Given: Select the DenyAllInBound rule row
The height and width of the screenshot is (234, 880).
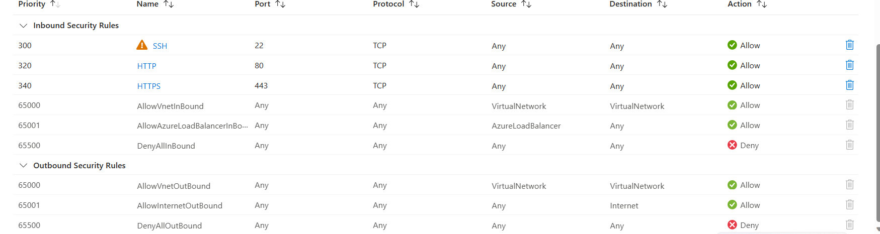Looking at the screenshot, I should [x=436, y=145].
